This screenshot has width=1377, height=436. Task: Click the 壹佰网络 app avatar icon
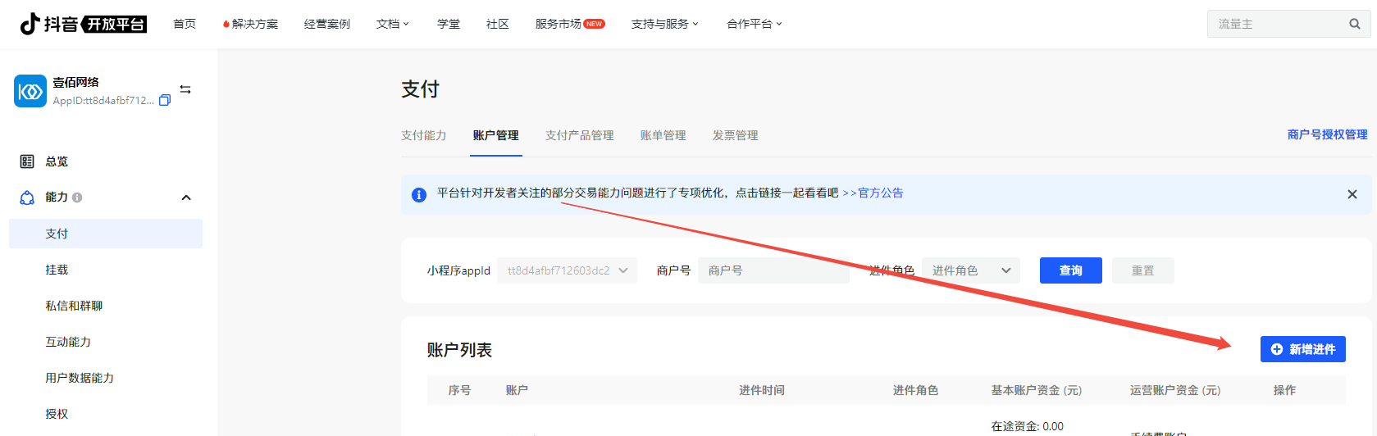point(30,91)
